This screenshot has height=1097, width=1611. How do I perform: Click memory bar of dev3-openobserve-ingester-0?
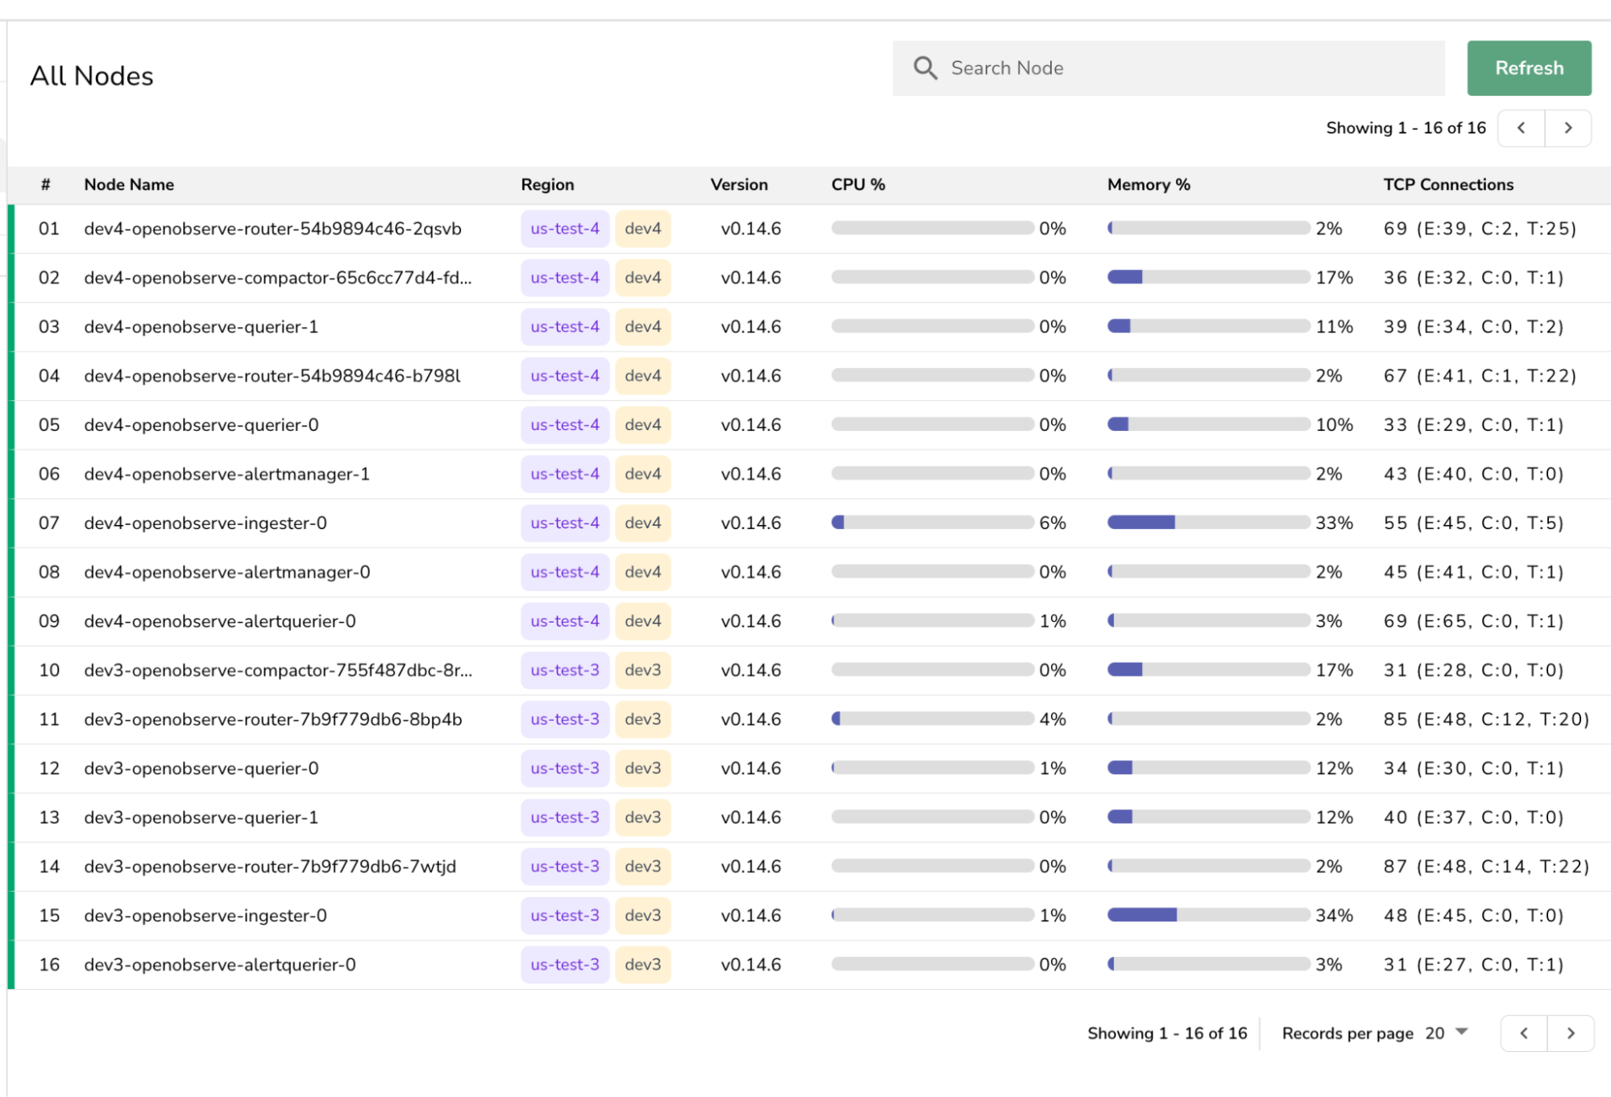1207,915
